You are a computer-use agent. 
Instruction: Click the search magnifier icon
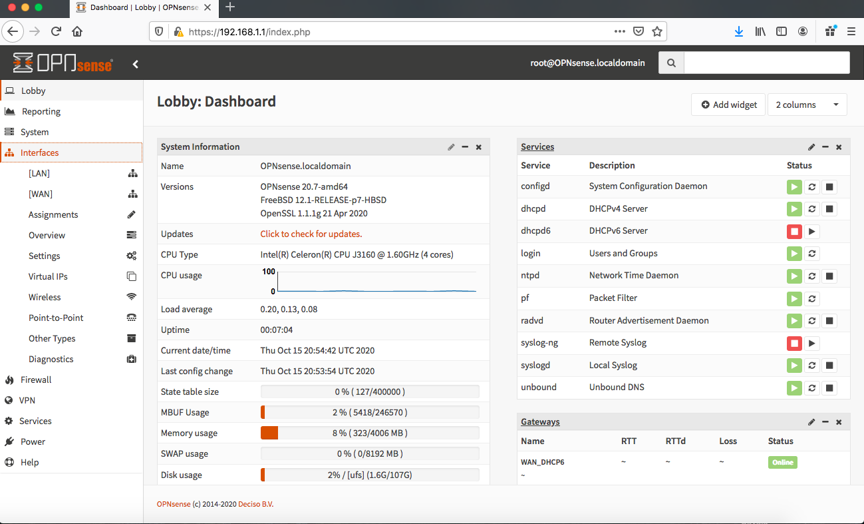(671, 63)
